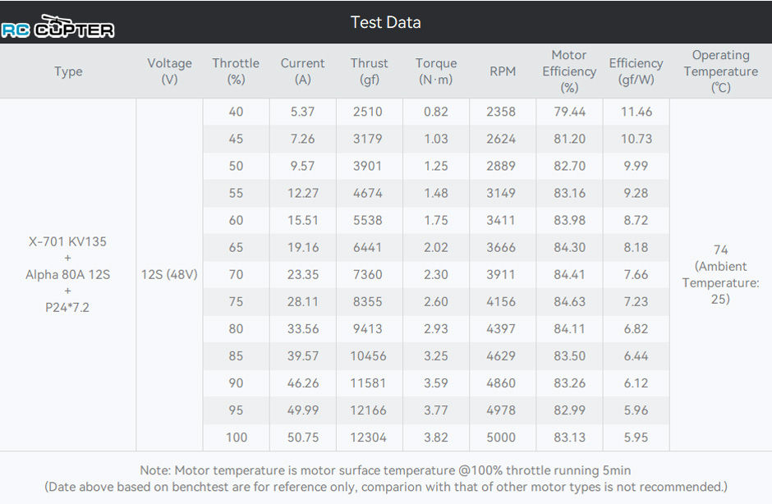Select the 74 ambient temperature cell

(x=720, y=275)
